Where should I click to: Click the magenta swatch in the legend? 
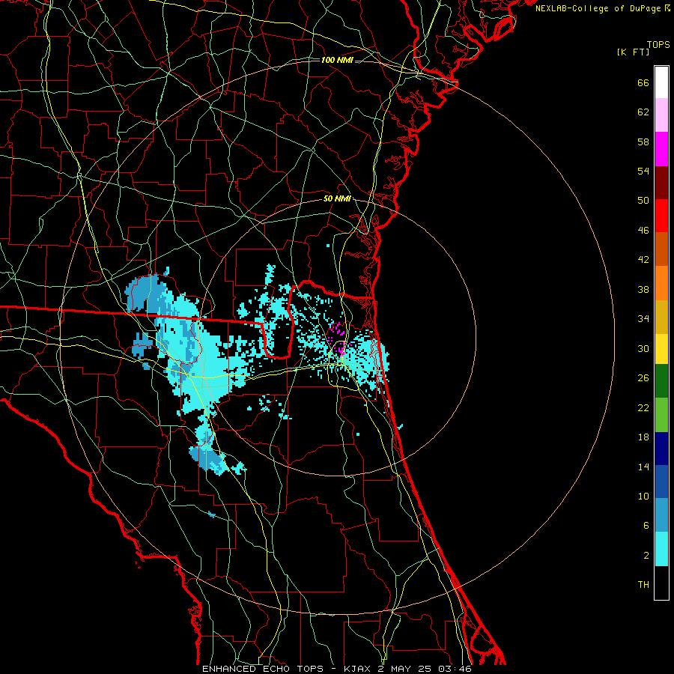(661, 149)
